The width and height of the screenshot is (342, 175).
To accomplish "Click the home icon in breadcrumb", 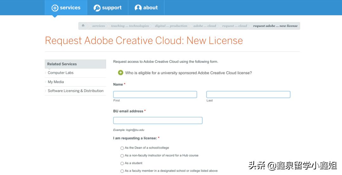I will point(83,26).
